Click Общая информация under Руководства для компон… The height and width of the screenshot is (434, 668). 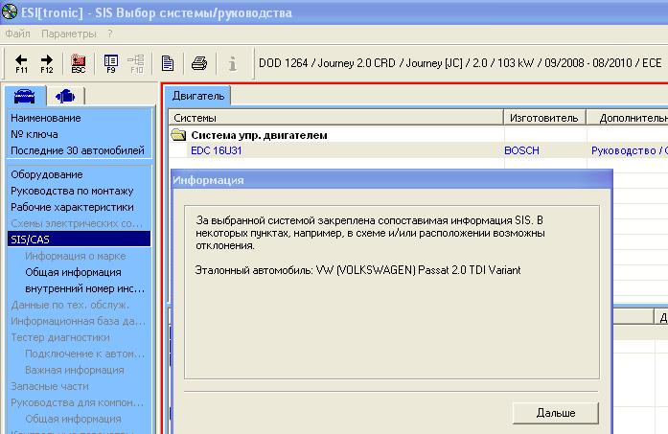73,419
